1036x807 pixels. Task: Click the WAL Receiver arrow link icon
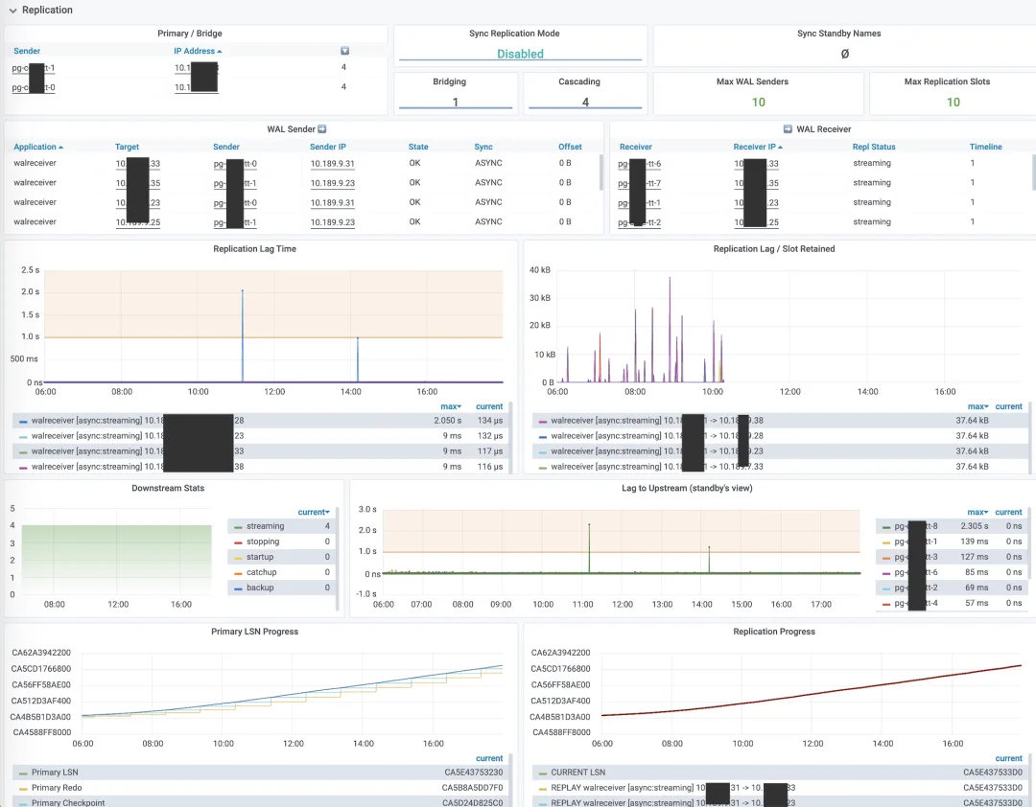click(x=788, y=128)
